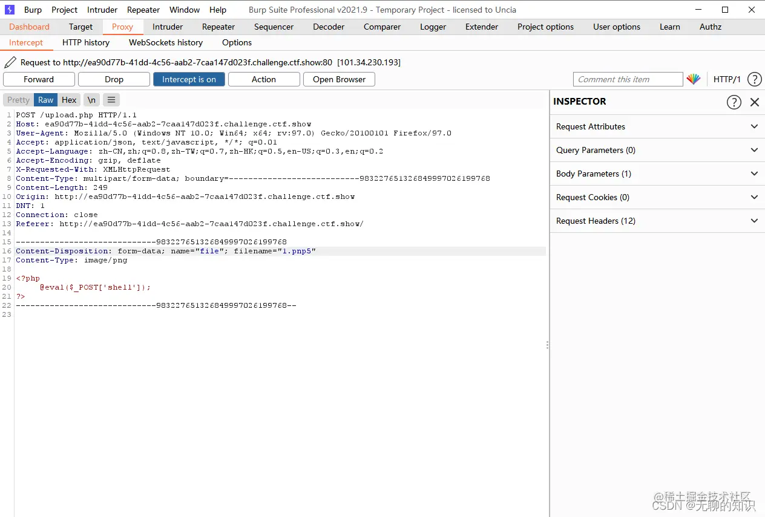Click the X-Requested-With header line
This screenshot has width=765, height=517.
click(93, 169)
